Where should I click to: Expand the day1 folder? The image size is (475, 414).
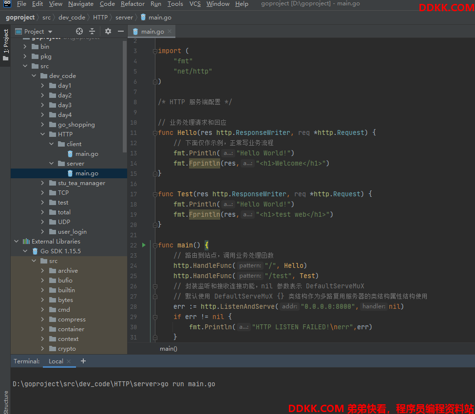(x=43, y=86)
